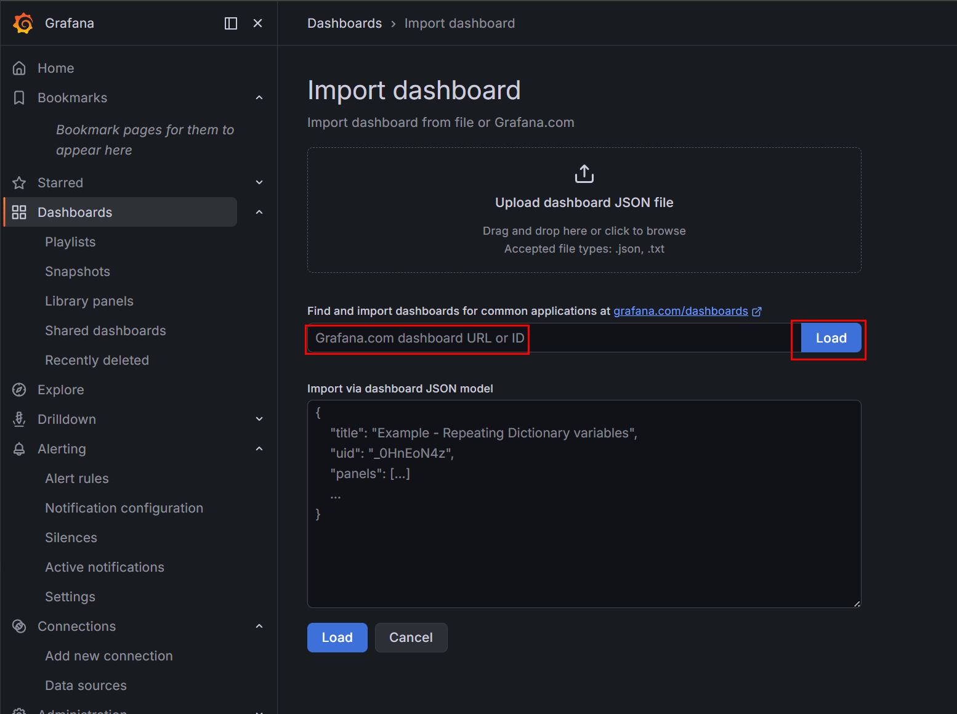Focus the Grafana.com dashboard URL or ID field
The image size is (957, 714).
click(x=554, y=338)
